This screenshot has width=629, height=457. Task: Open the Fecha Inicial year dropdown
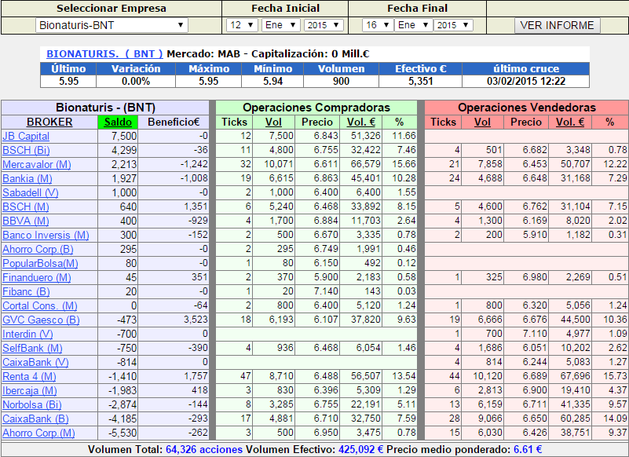coord(323,25)
